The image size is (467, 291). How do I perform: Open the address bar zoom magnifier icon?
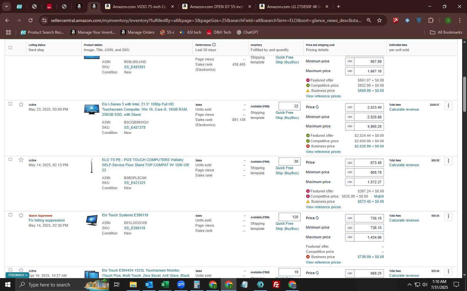(x=369, y=20)
